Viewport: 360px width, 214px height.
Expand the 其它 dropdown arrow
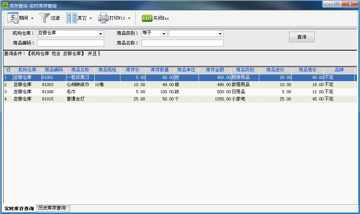pyautogui.click(x=91, y=18)
